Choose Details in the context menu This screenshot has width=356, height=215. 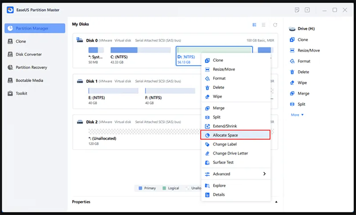pos(236,195)
